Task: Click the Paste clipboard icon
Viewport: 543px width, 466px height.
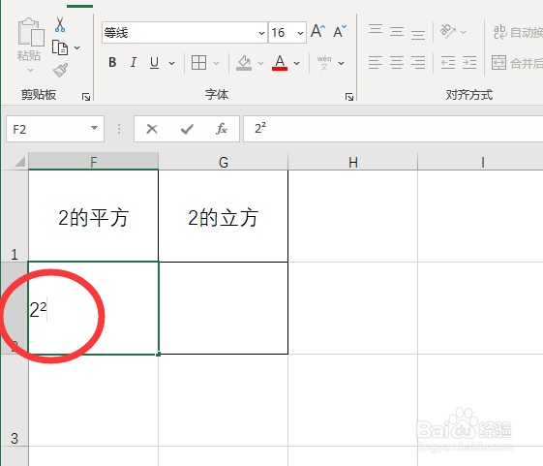Action: [31, 32]
